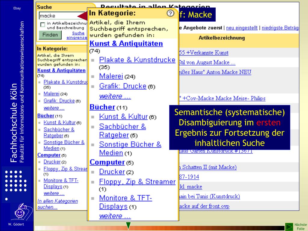Click the Artikelbezeichnung column header
The height and width of the screenshot is (231, 308).
coord(222,38)
